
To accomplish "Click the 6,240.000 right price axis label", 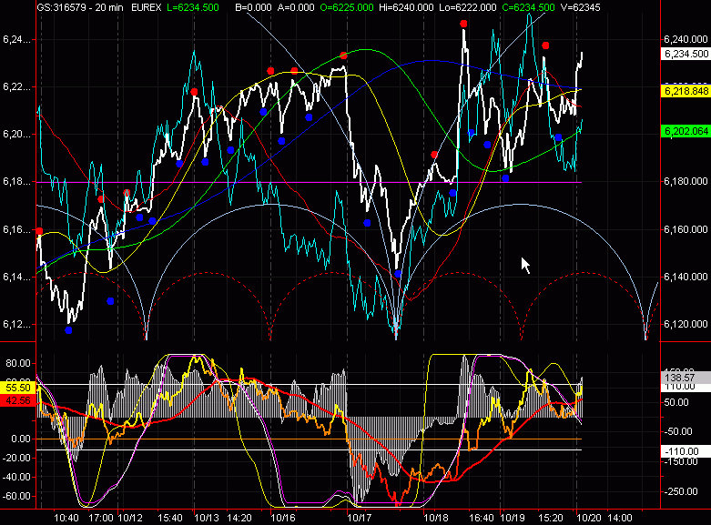I will [686, 39].
